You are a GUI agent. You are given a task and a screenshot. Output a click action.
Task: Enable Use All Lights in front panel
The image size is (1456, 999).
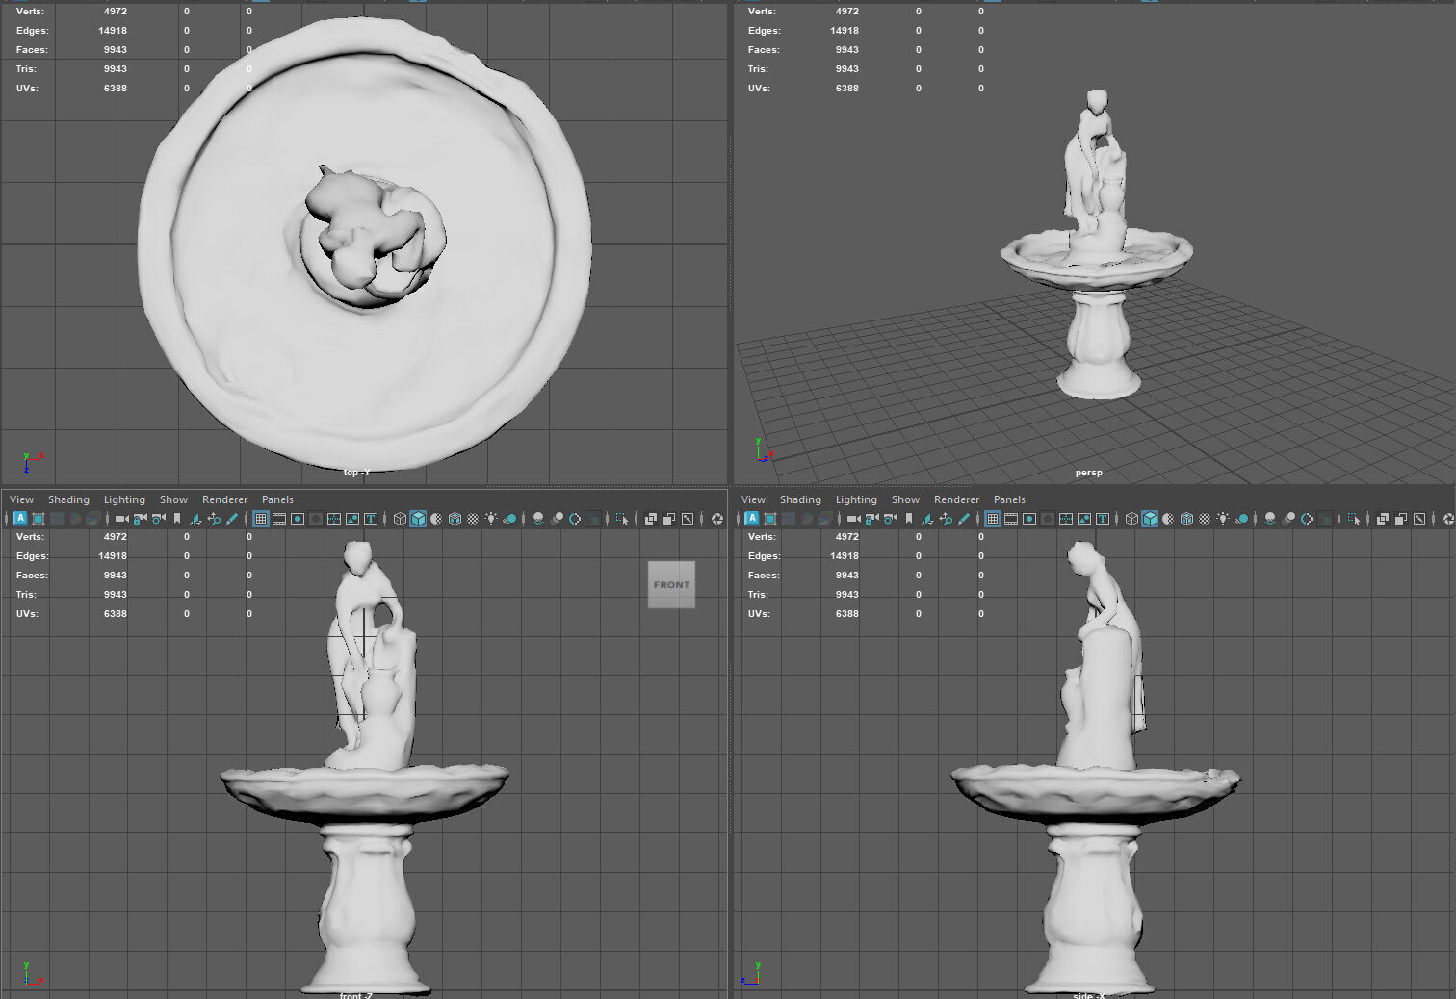point(491,519)
